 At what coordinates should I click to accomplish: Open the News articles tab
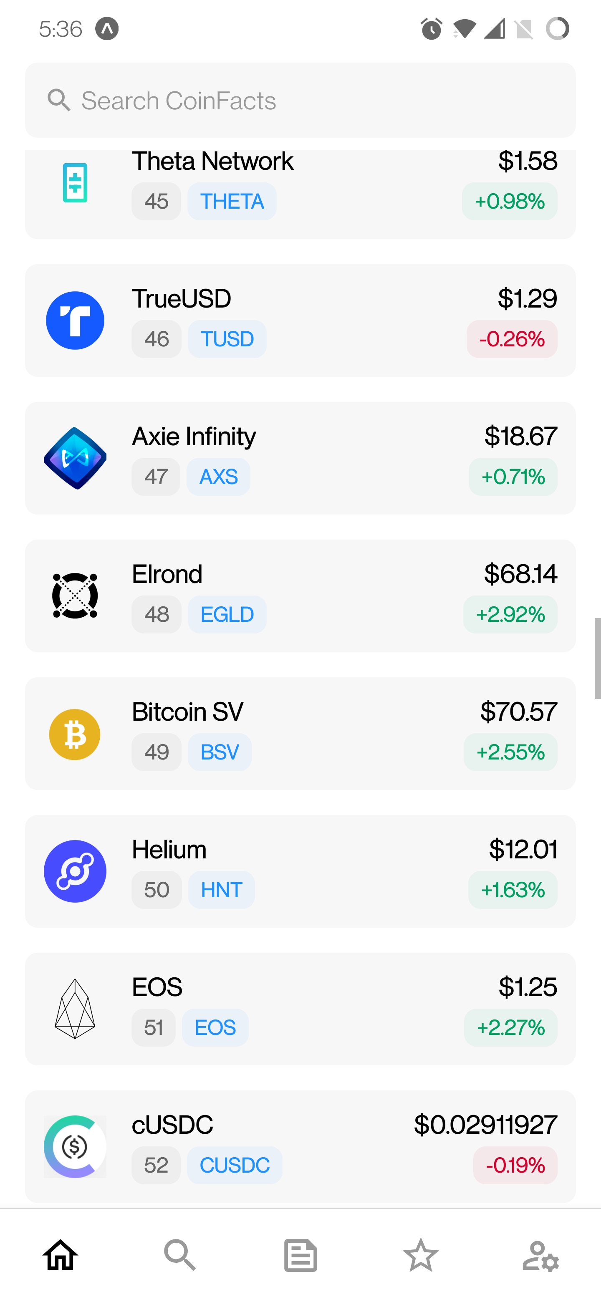pyautogui.click(x=300, y=1254)
